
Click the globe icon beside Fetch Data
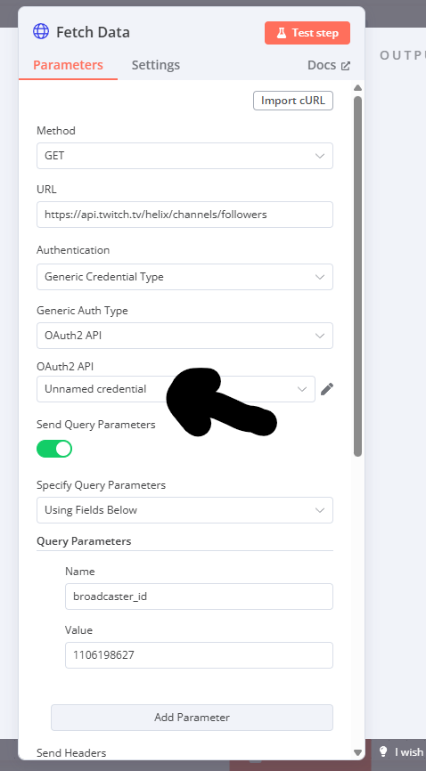tap(41, 32)
